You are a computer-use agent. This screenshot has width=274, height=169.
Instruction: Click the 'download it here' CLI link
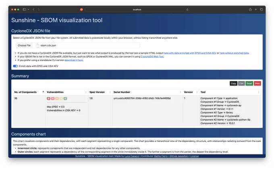[74, 60]
